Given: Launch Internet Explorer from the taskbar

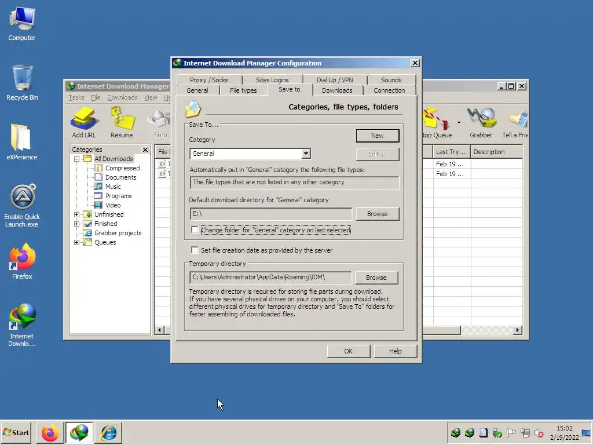Looking at the screenshot, I should (108, 432).
